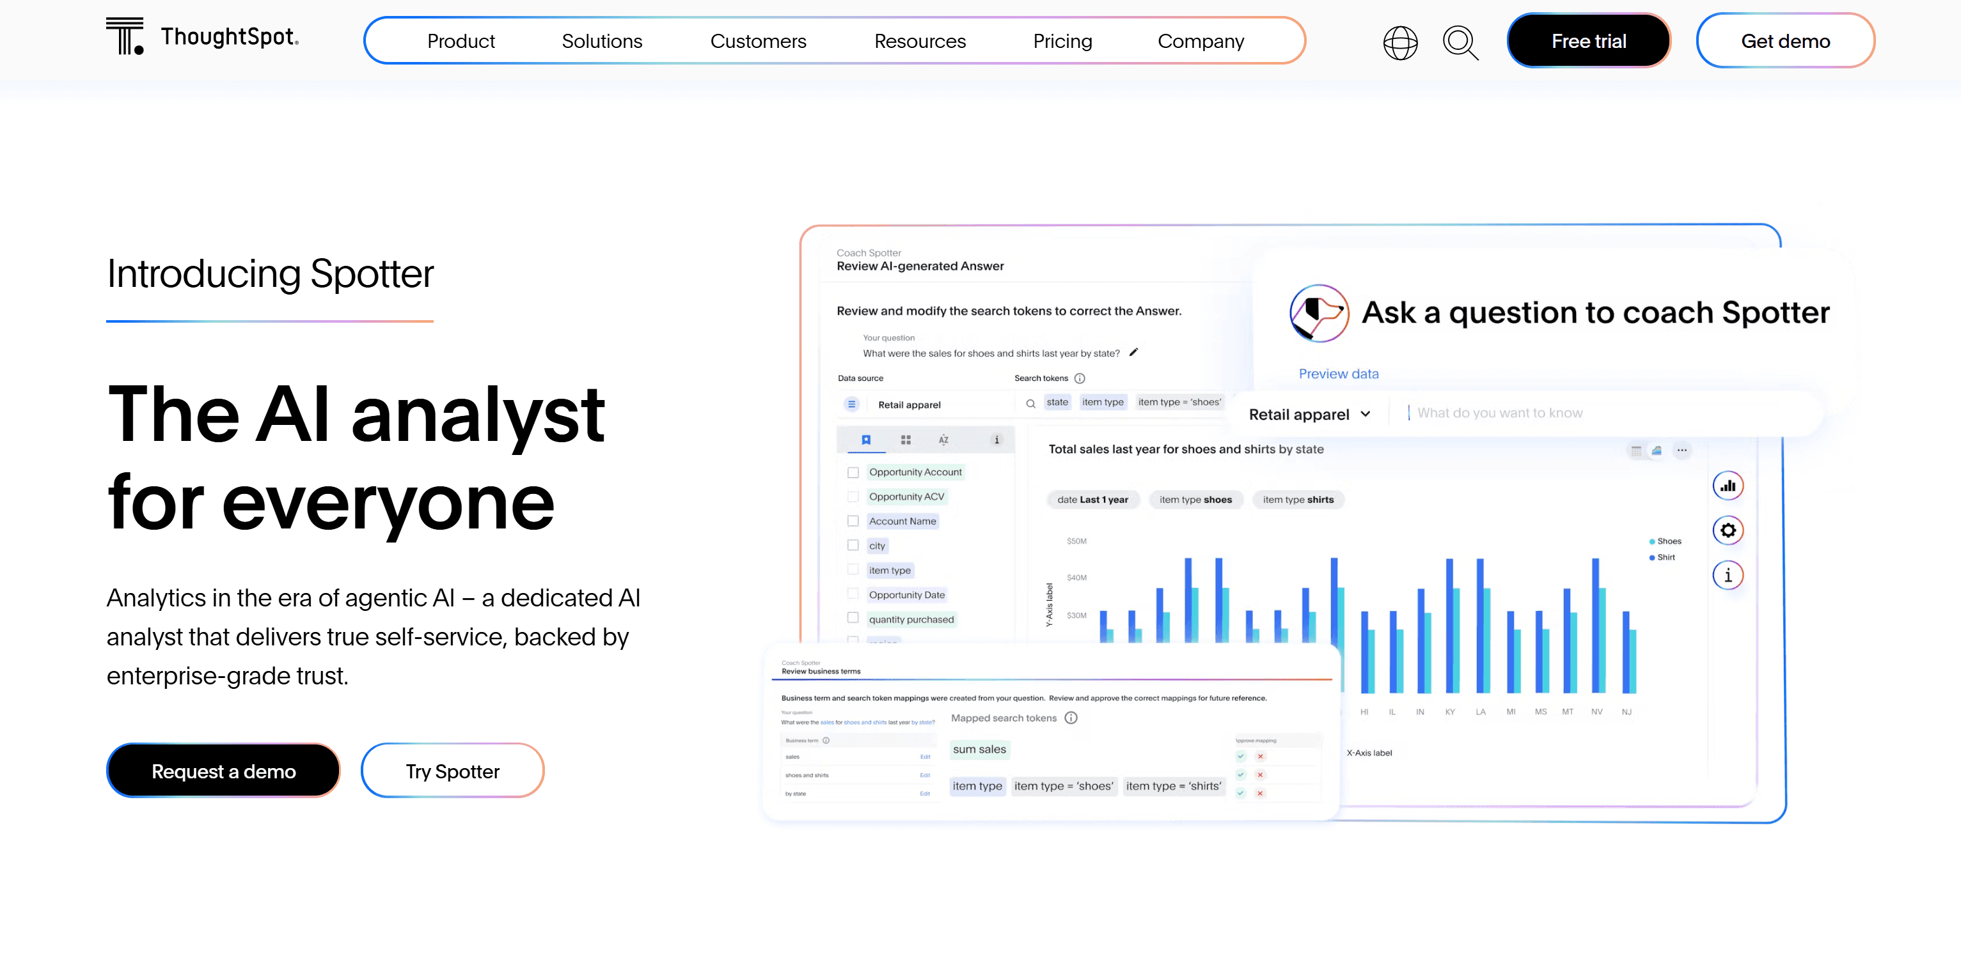Check the Opportunity Date checkbox
Image resolution: width=1961 pixels, height=963 pixels.
point(853,594)
